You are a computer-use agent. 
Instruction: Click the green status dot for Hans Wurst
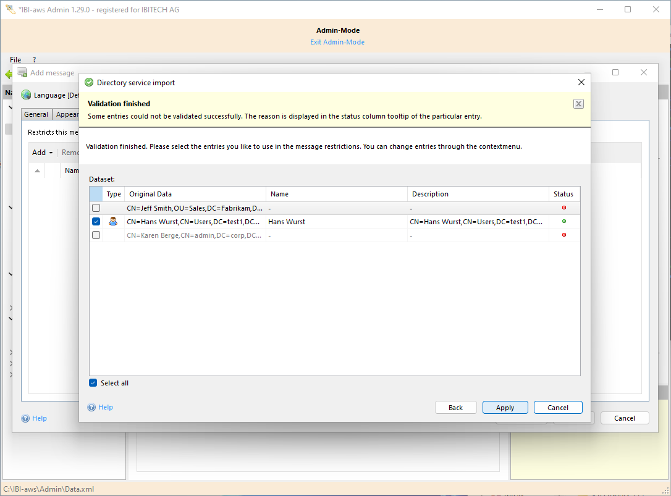pyautogui.click(x=563, y=222)
